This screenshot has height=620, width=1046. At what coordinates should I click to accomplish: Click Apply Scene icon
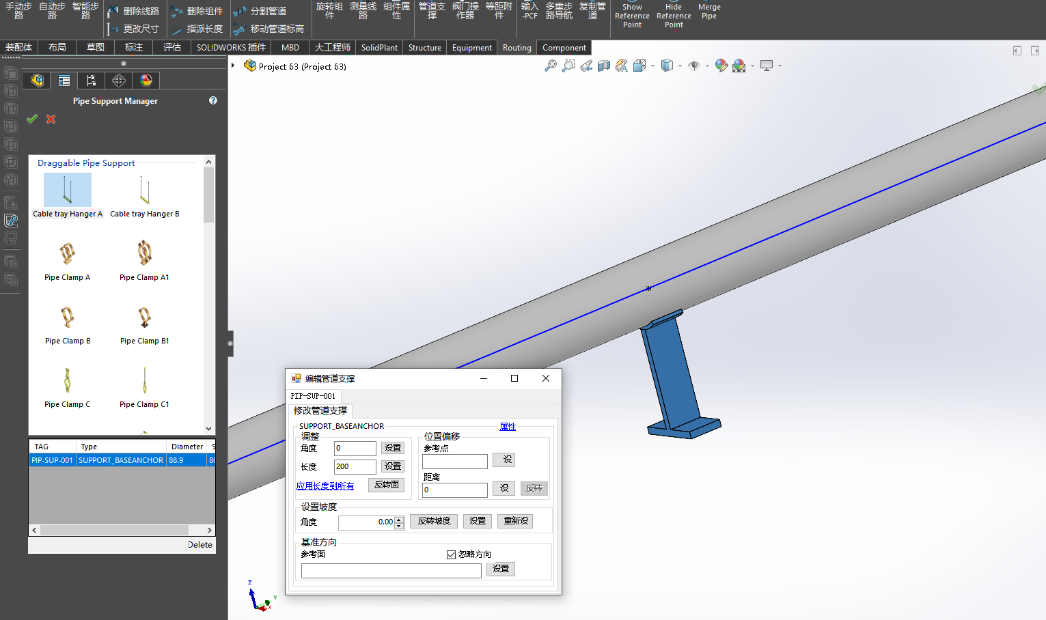click(x=739, y=66)
